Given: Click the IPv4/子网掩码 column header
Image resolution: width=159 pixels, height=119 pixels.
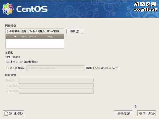Looking at the screenshot, I should click(37, 31).
